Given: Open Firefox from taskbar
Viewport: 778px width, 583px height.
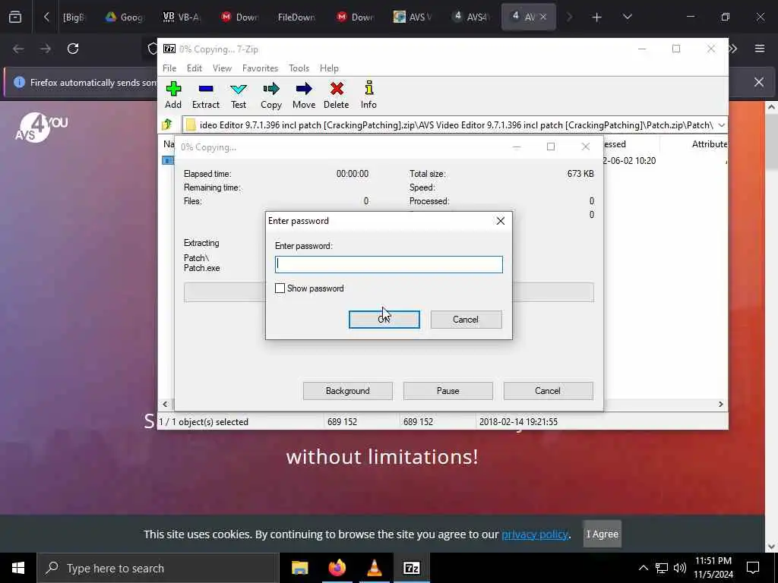Looking at the screenshot, I should (337, 568).
